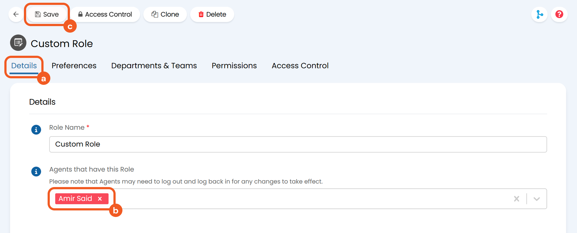The height and width of the screenshot is (233, 577).
Task: Open the blue branch icon at top right
Action: coord(539,14)
